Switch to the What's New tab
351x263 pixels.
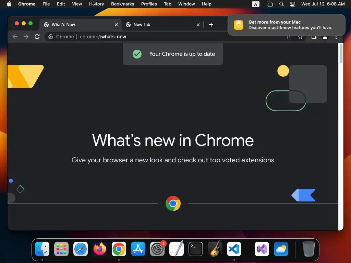click(x=81, y=25)
